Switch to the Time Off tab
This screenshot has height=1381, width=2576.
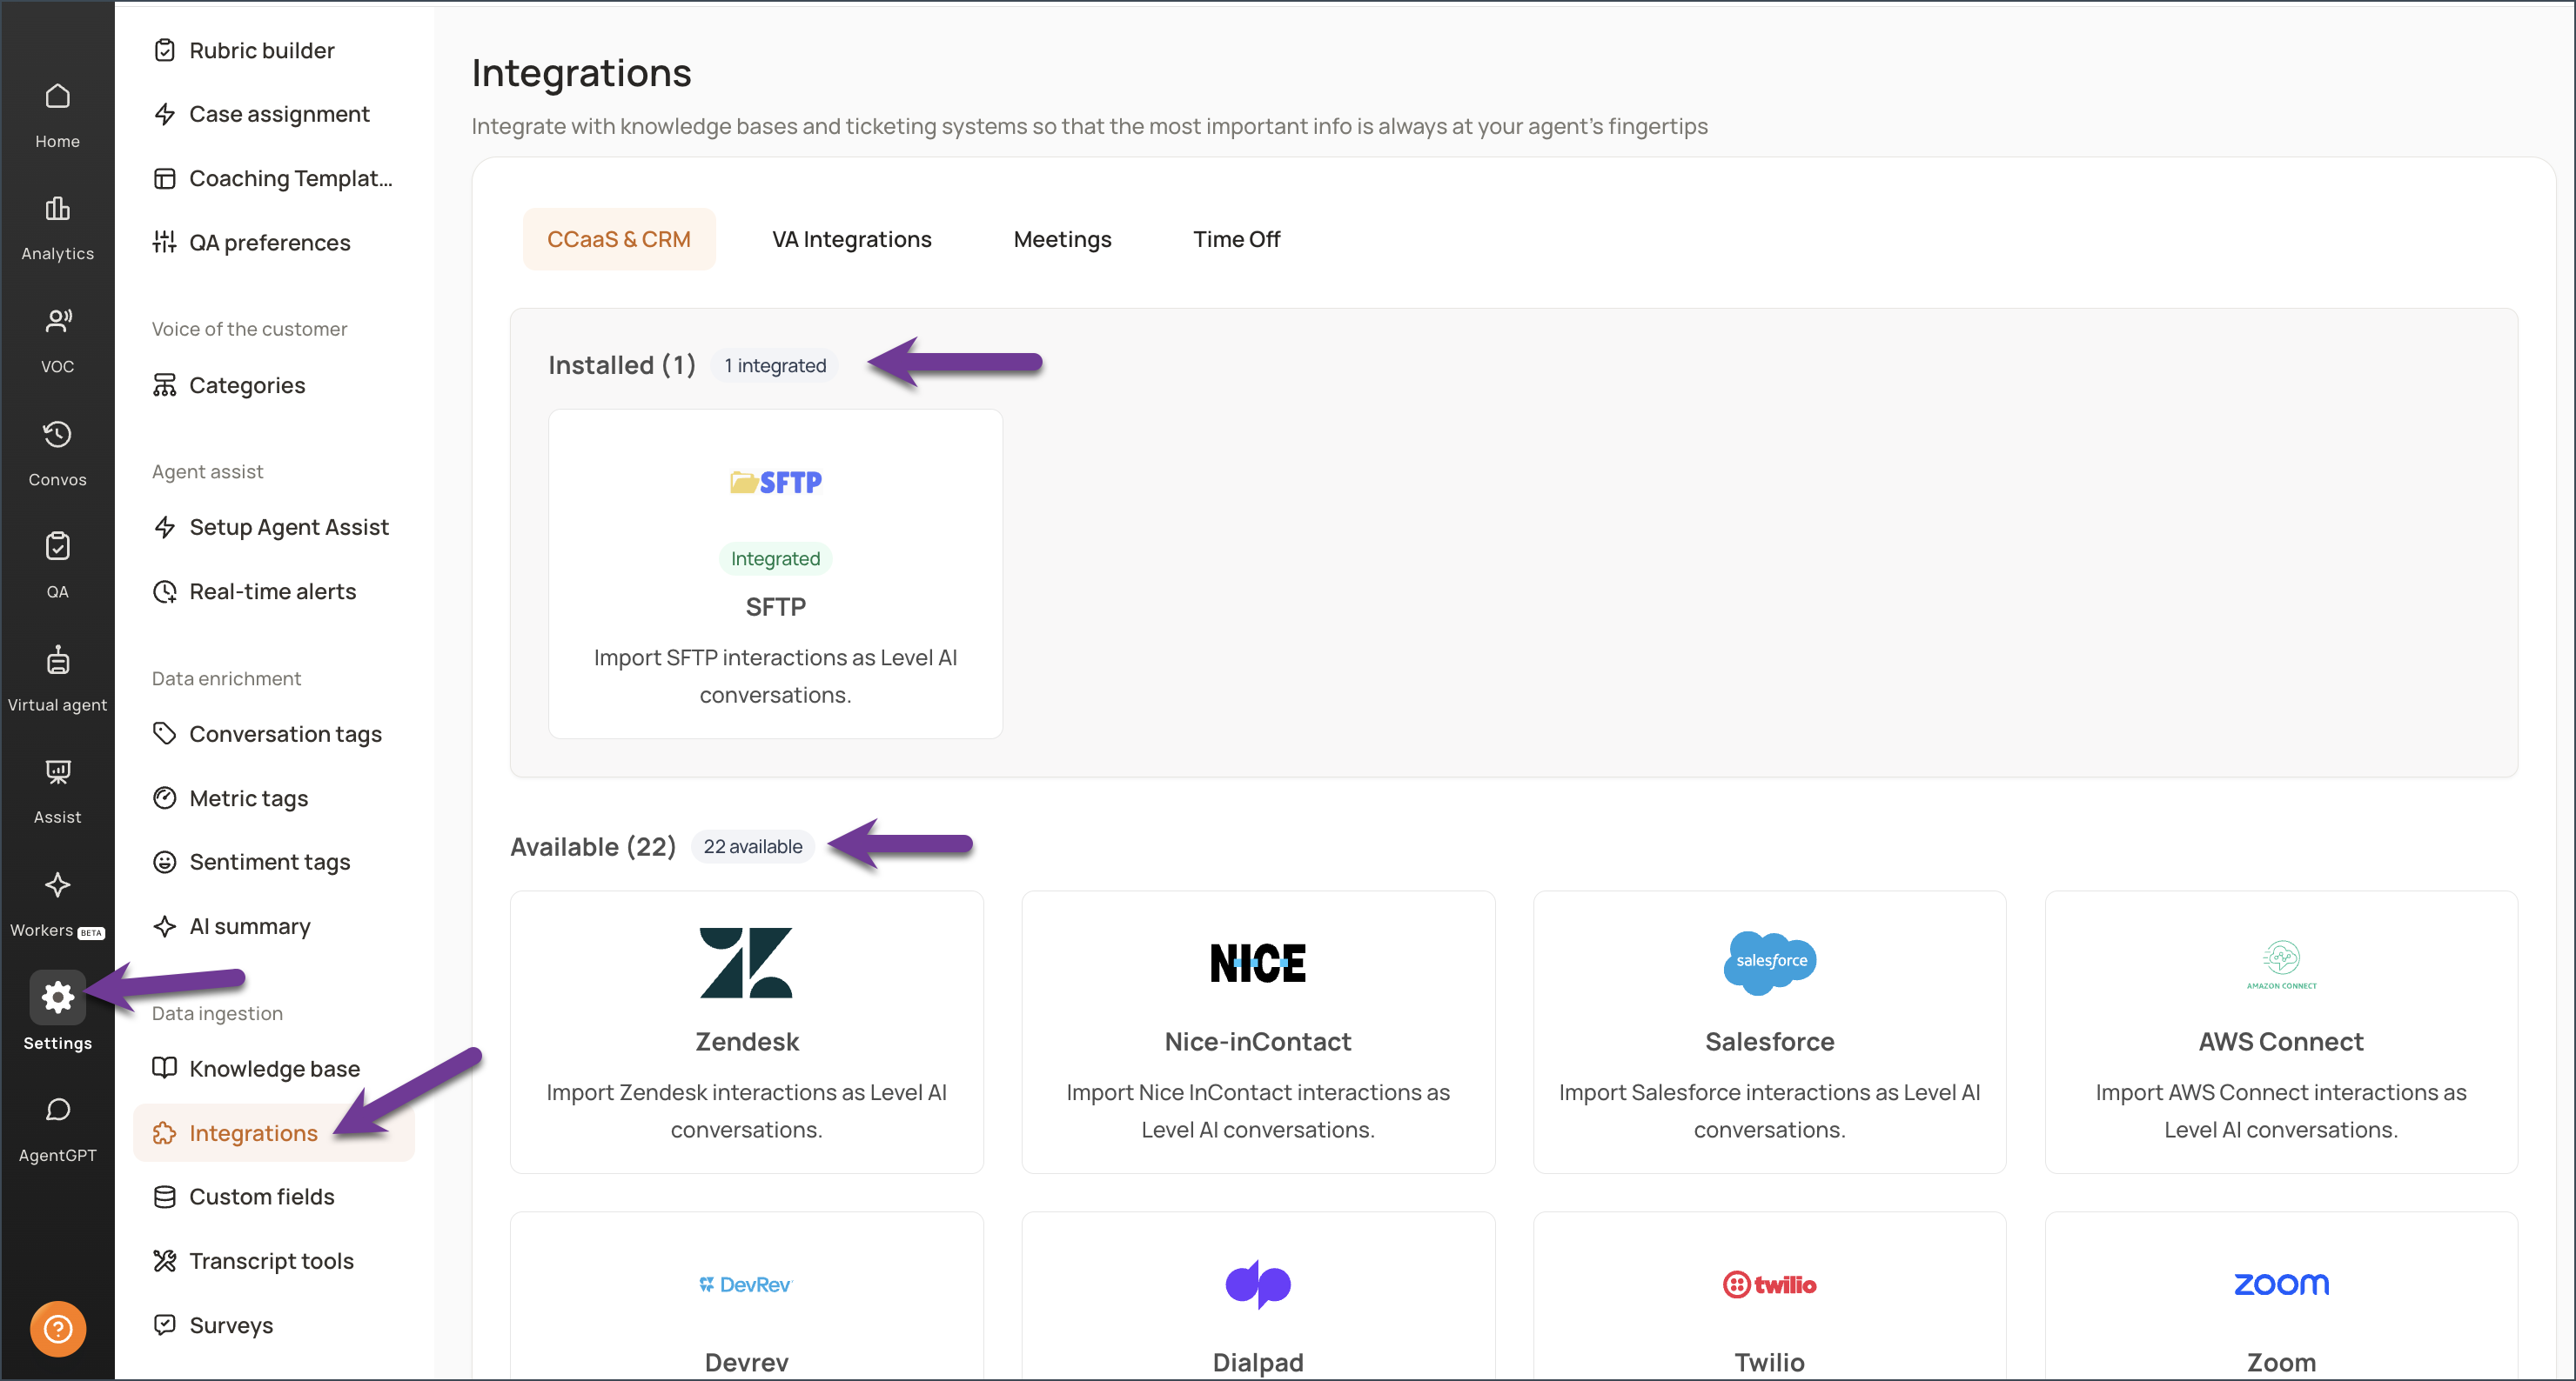click(1236, 240)
